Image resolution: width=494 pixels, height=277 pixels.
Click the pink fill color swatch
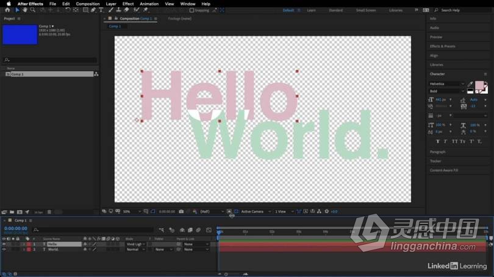479,85
